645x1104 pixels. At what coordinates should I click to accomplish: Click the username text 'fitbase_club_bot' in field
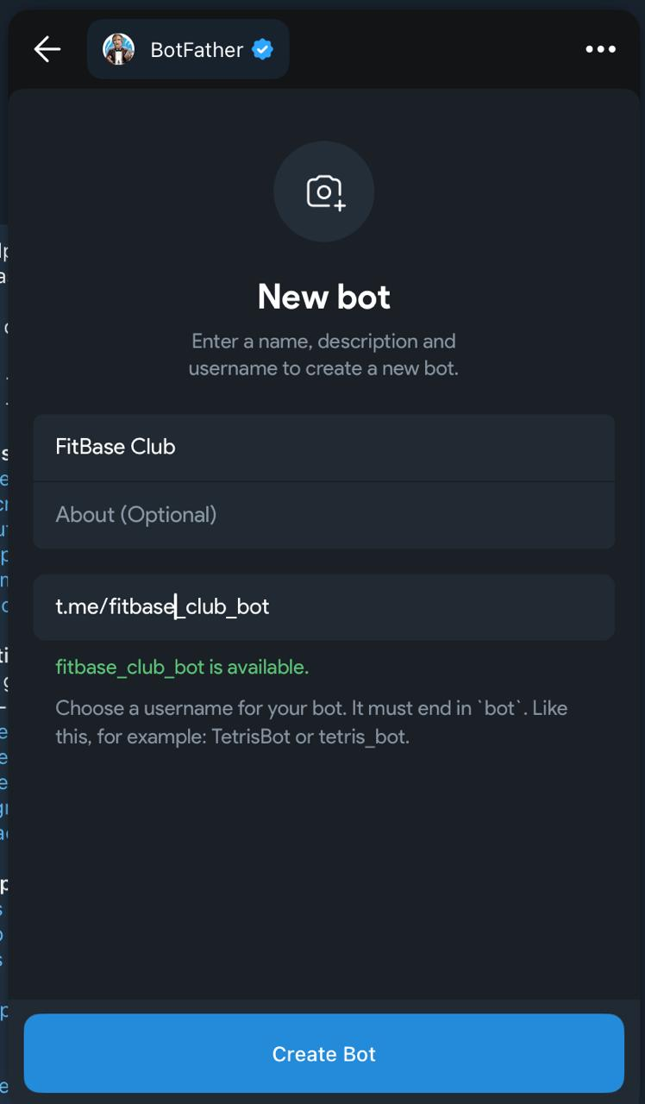(190, 607)
